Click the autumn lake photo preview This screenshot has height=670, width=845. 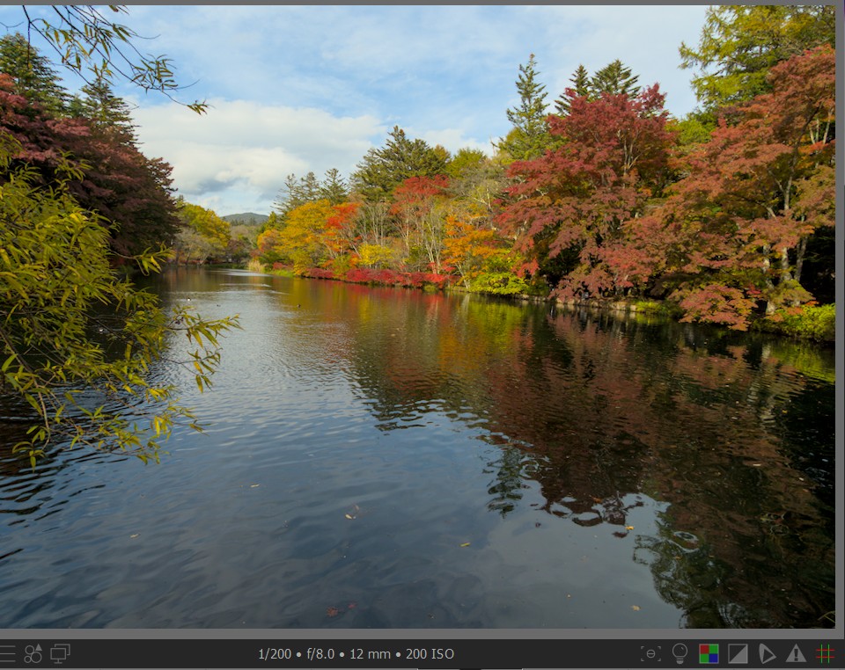point(417,317)
